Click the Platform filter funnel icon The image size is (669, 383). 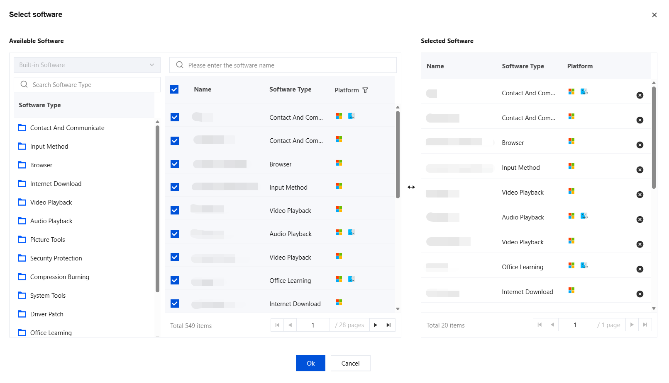pos(365,90)
